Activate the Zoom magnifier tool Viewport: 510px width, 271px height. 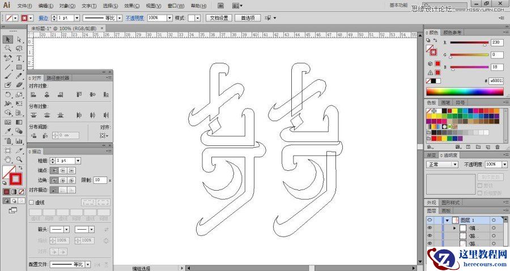(19, 160)
